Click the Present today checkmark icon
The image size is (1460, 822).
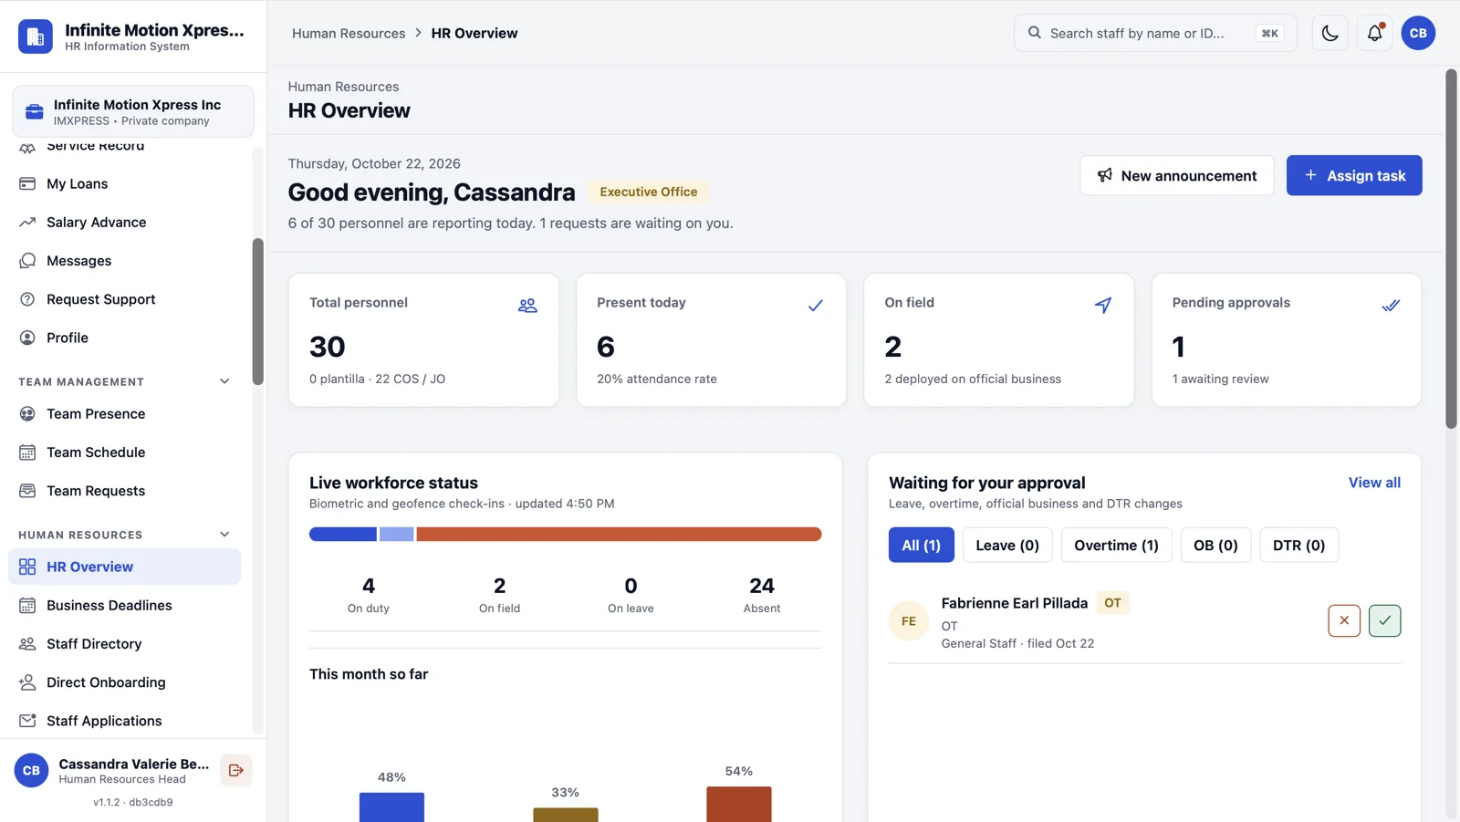[x=815, y=306]
